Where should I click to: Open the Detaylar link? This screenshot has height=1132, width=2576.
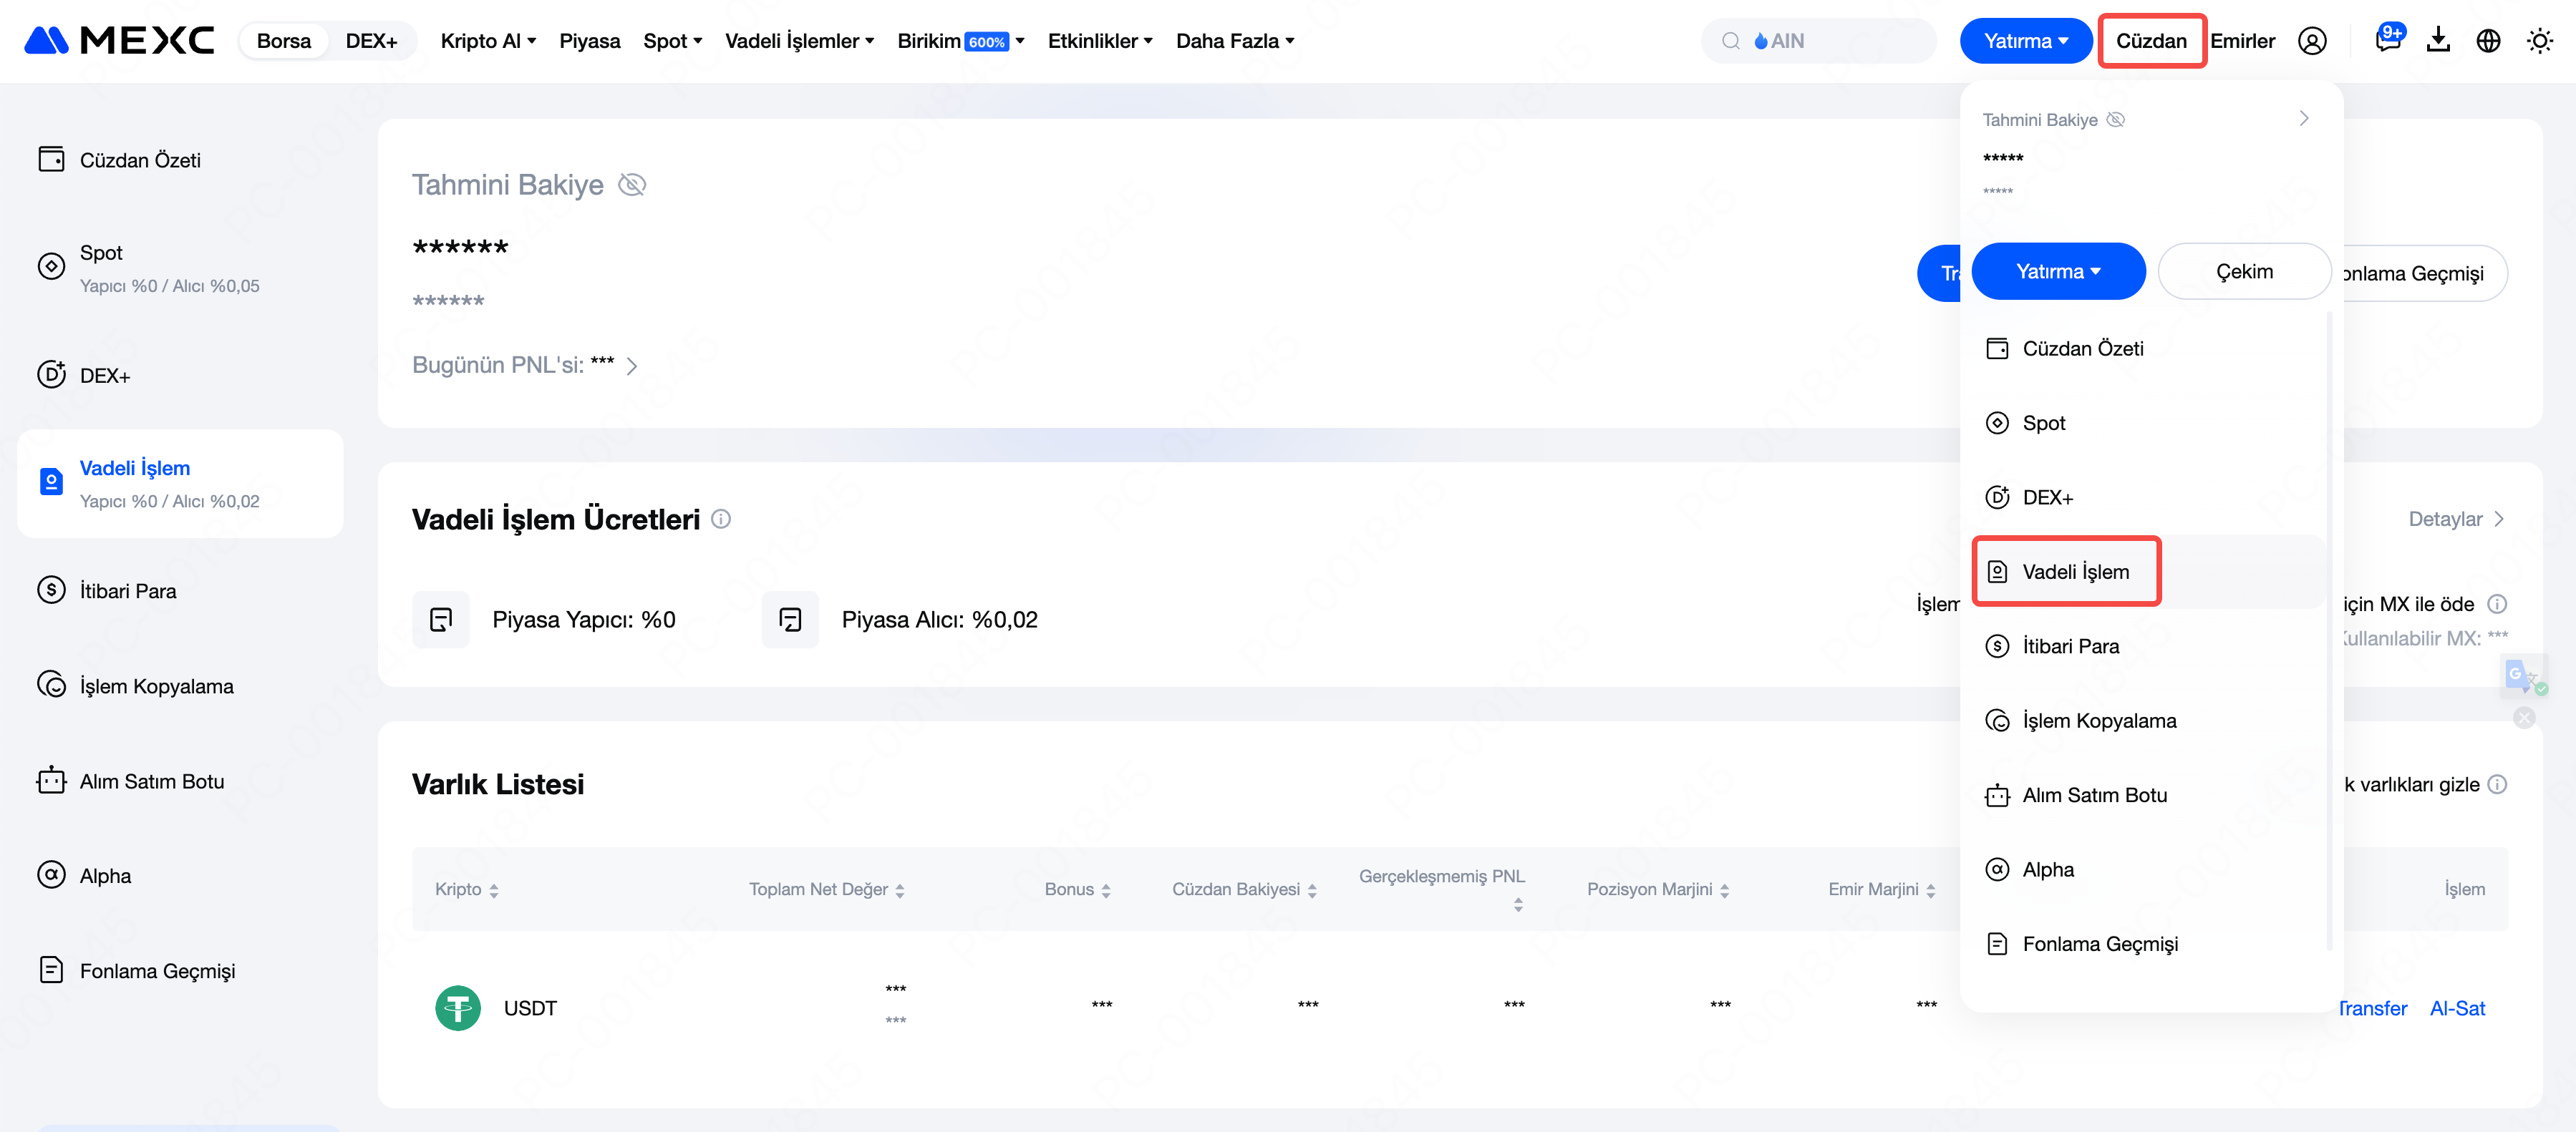[2456, 519]
